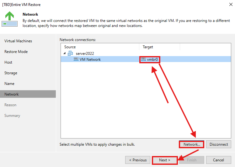Image resolution: width=235 pixels, height=167 pixels.
Task: Cancel the restore wizard
Action: (218, 160)
